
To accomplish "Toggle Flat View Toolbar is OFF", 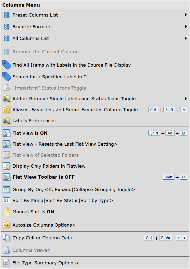I will (95, 177).
